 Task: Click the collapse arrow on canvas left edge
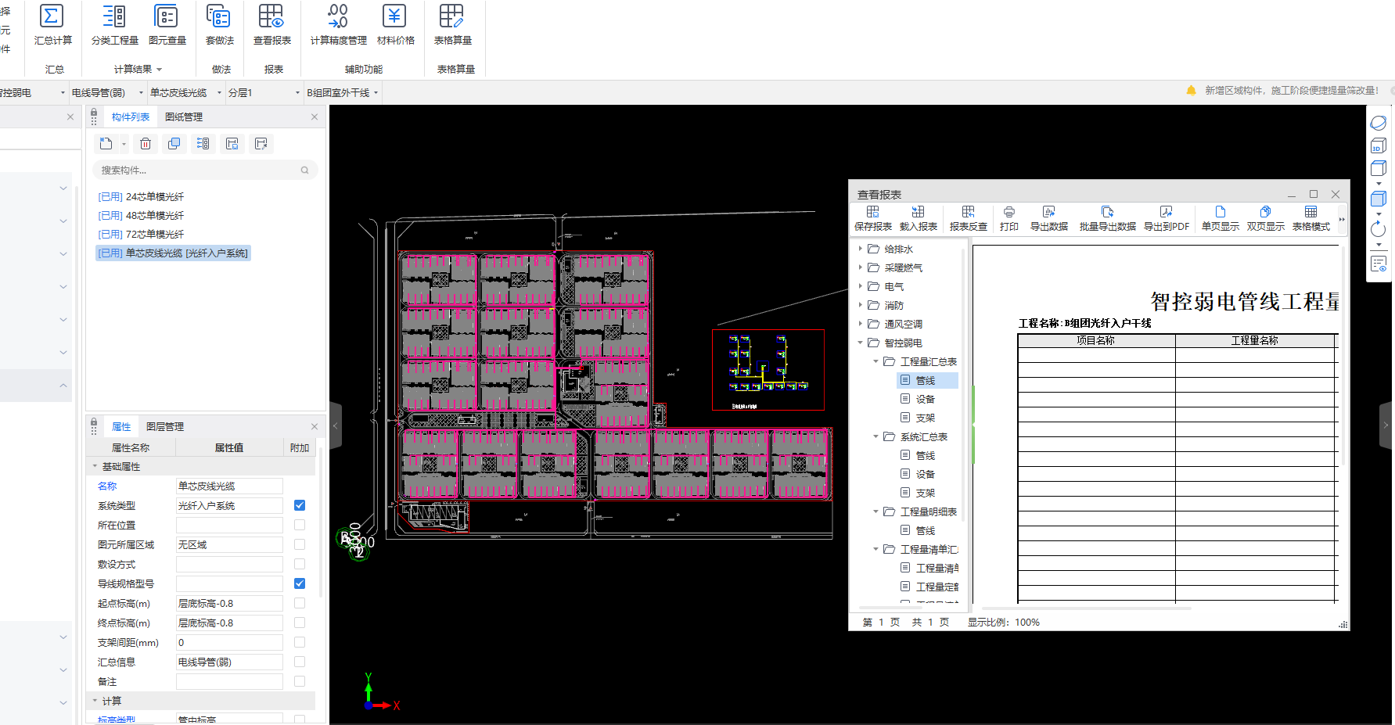(x=336, y=425)
